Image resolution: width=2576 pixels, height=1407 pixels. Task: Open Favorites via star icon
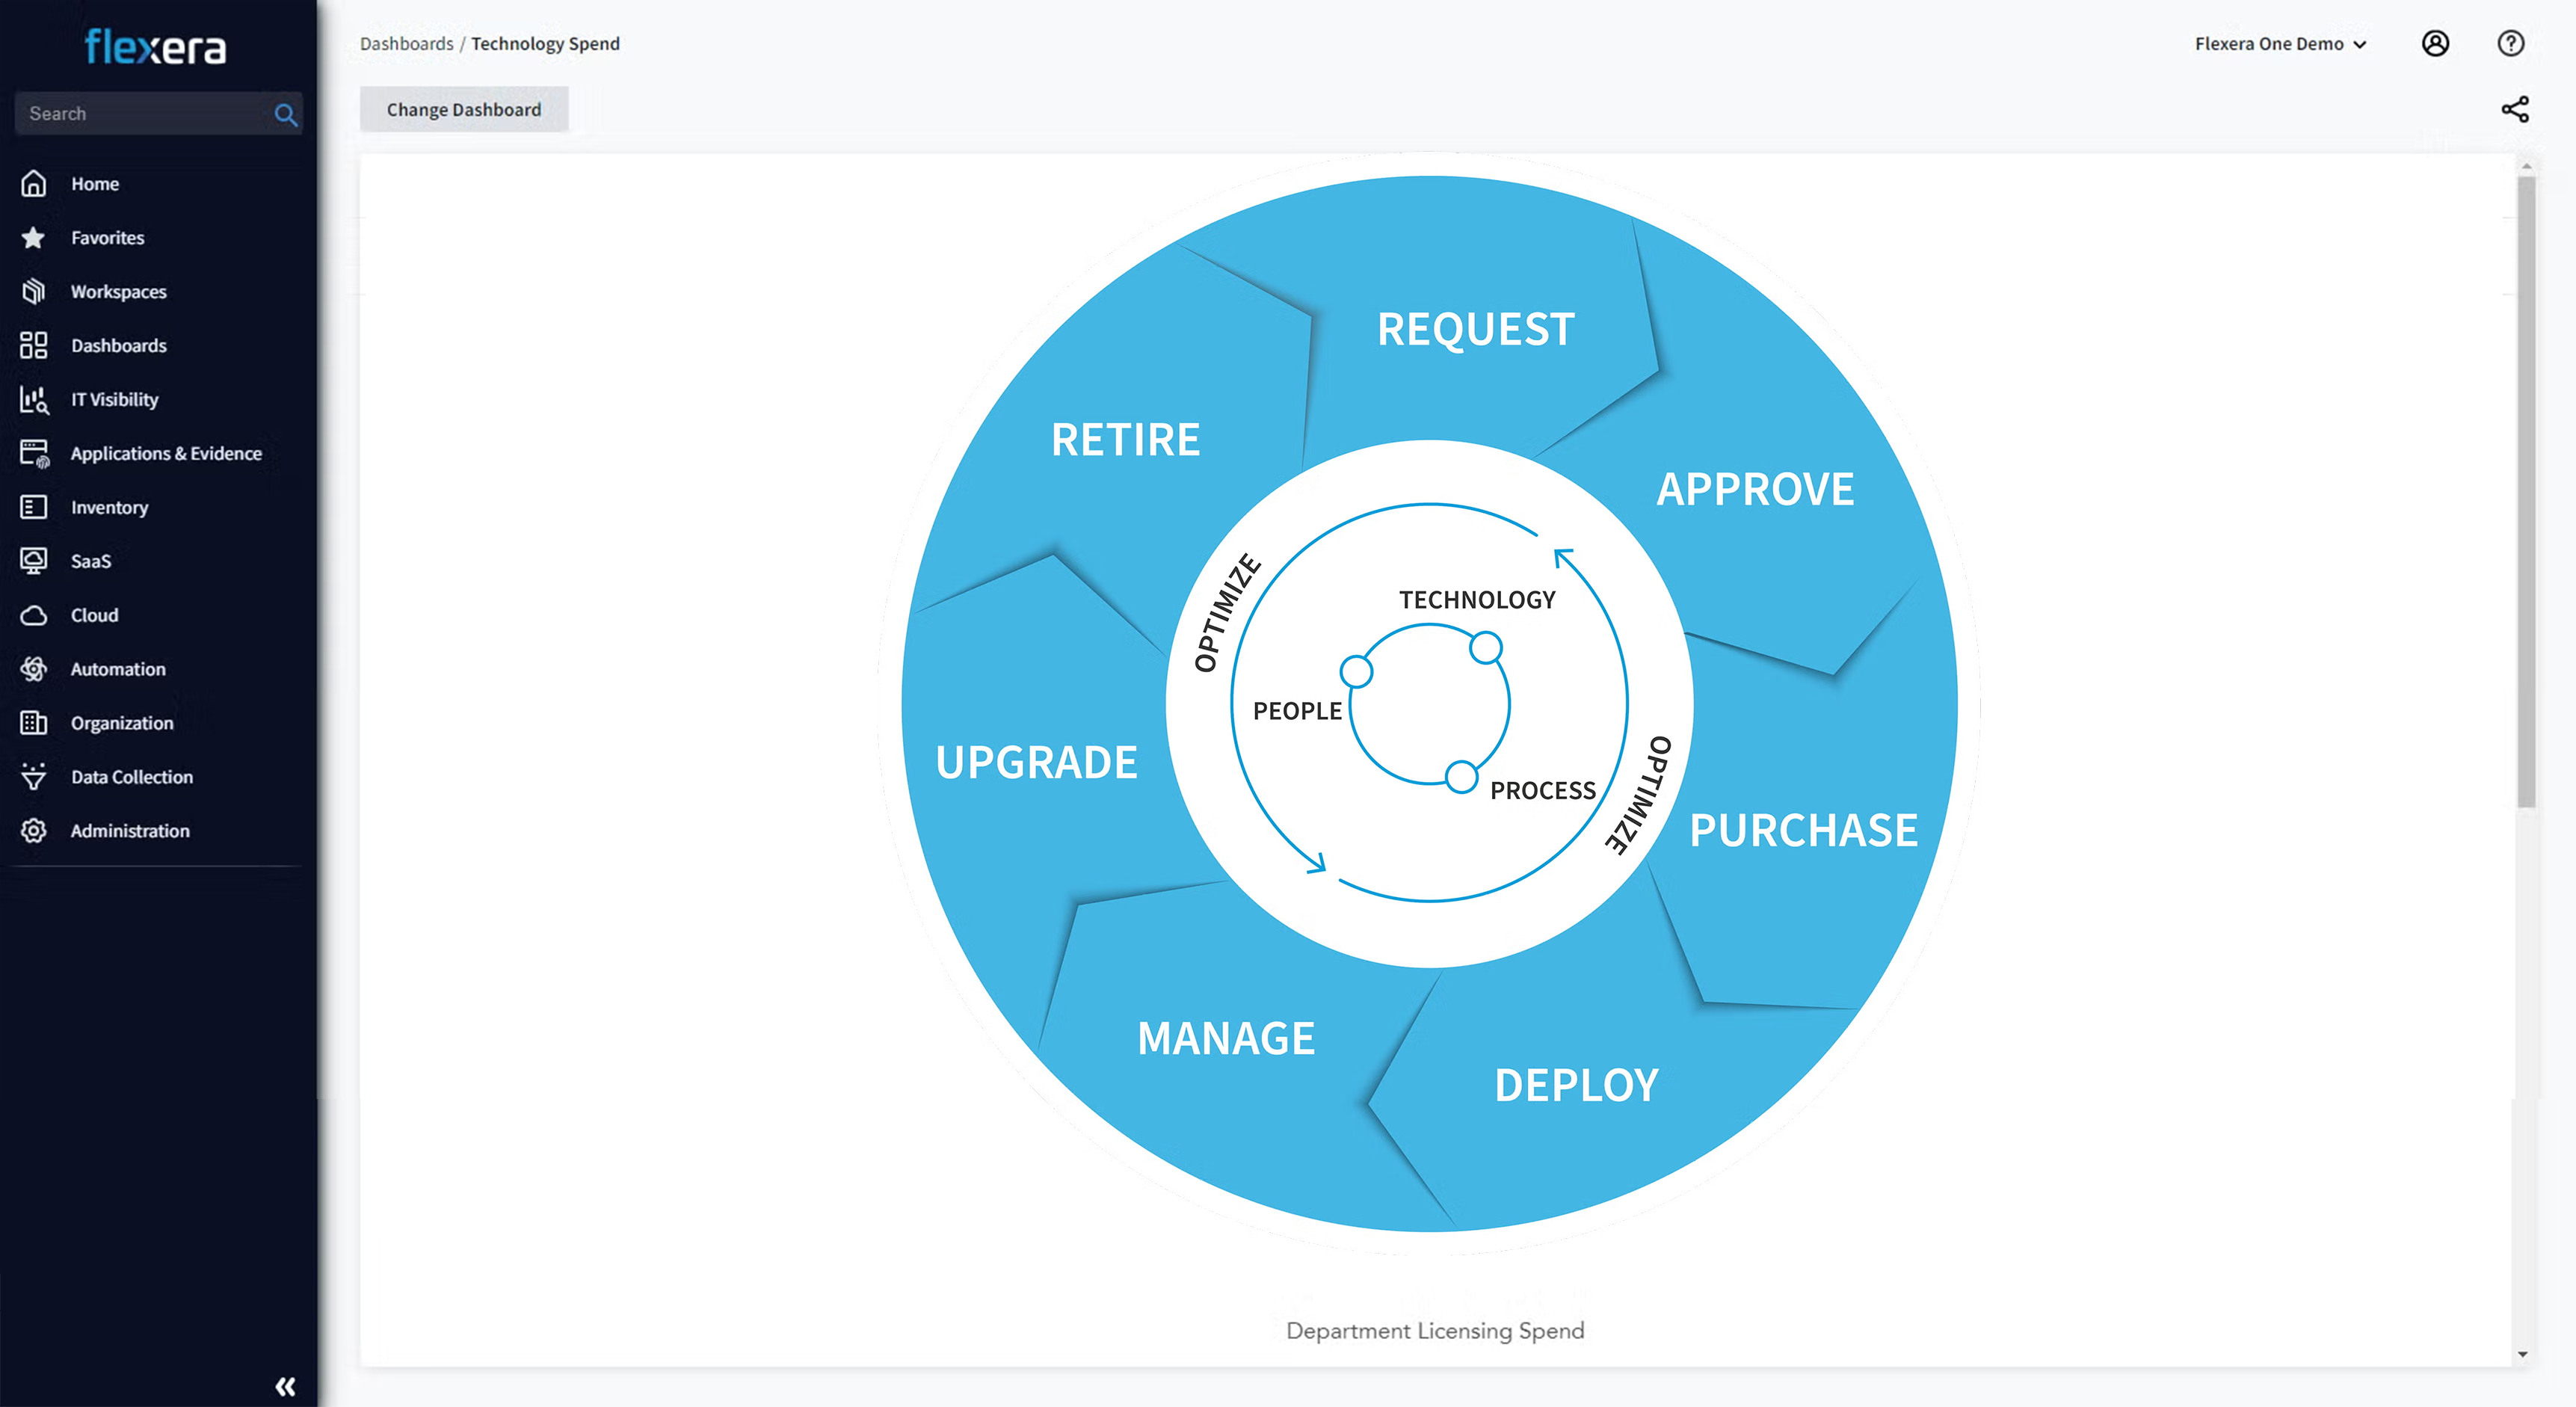(x=34, y=238)
